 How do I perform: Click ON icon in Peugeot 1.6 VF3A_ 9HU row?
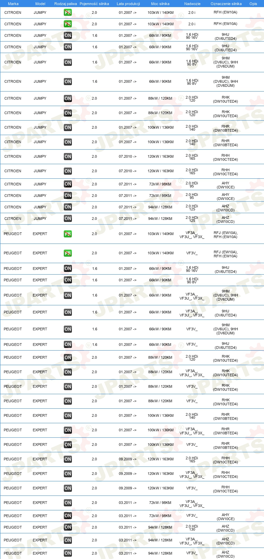[68, 312]
